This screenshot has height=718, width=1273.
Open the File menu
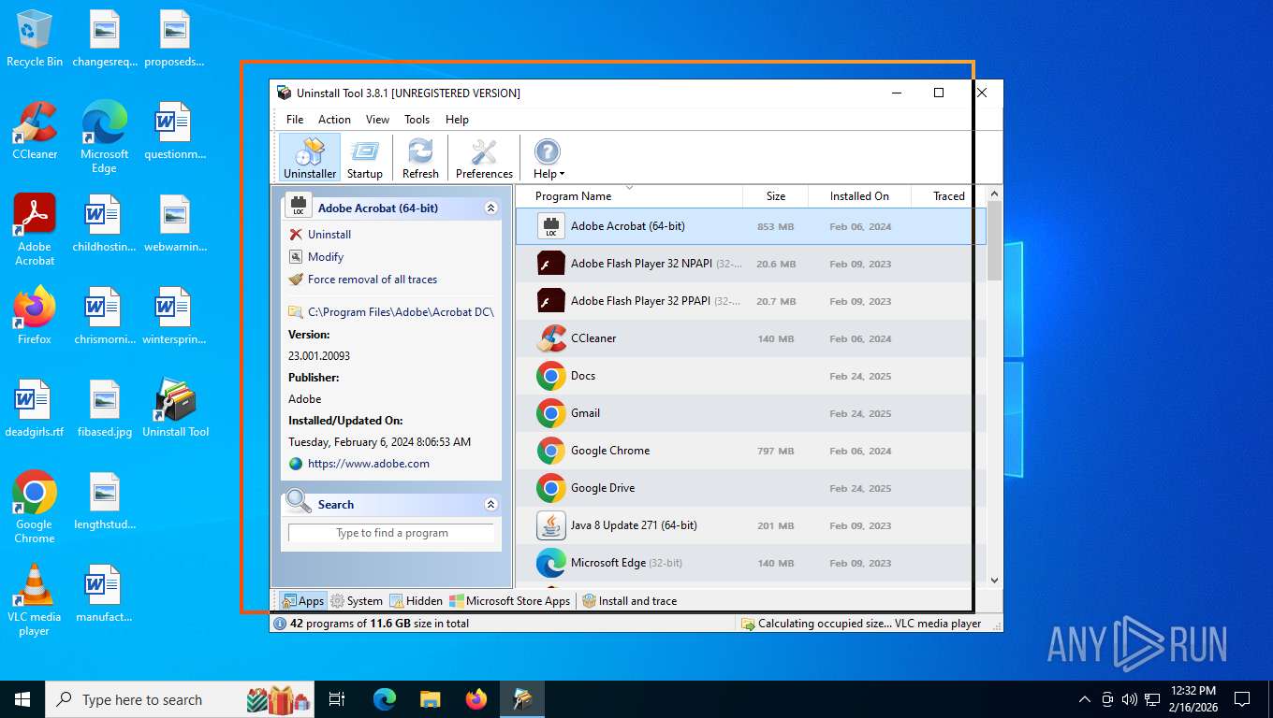coord(295,120)
